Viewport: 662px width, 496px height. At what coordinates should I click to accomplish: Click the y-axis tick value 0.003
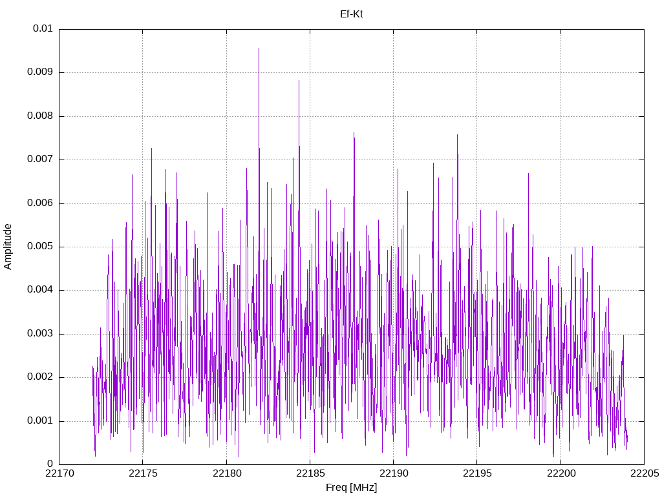pos(40,334)
